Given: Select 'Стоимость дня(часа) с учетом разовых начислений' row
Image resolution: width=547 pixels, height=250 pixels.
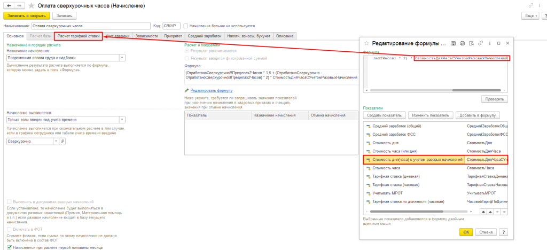Looking at the screenshot, I should click(414, 159).
